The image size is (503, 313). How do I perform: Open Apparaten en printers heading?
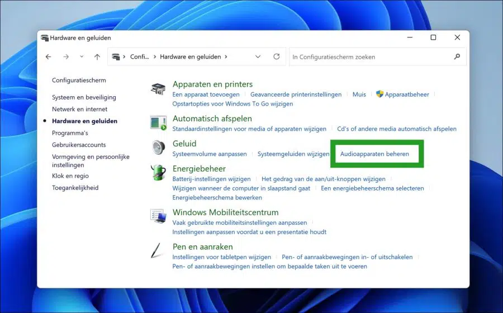(213, 84)
